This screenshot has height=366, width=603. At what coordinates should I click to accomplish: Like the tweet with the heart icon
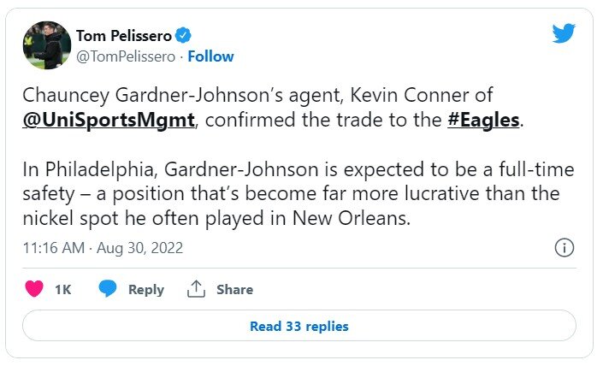34,289
